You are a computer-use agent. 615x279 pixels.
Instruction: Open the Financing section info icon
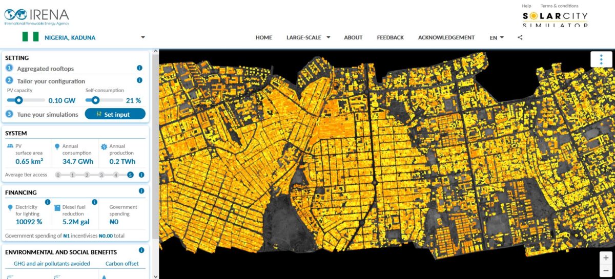pos(141,191)
